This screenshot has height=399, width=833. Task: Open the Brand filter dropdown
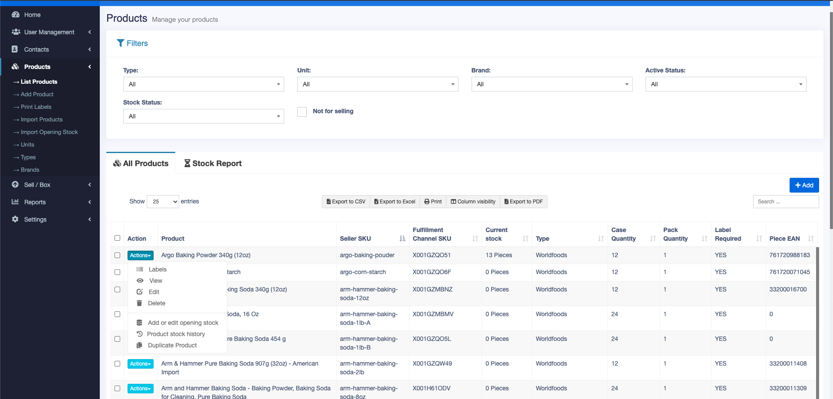pos(552,84)
